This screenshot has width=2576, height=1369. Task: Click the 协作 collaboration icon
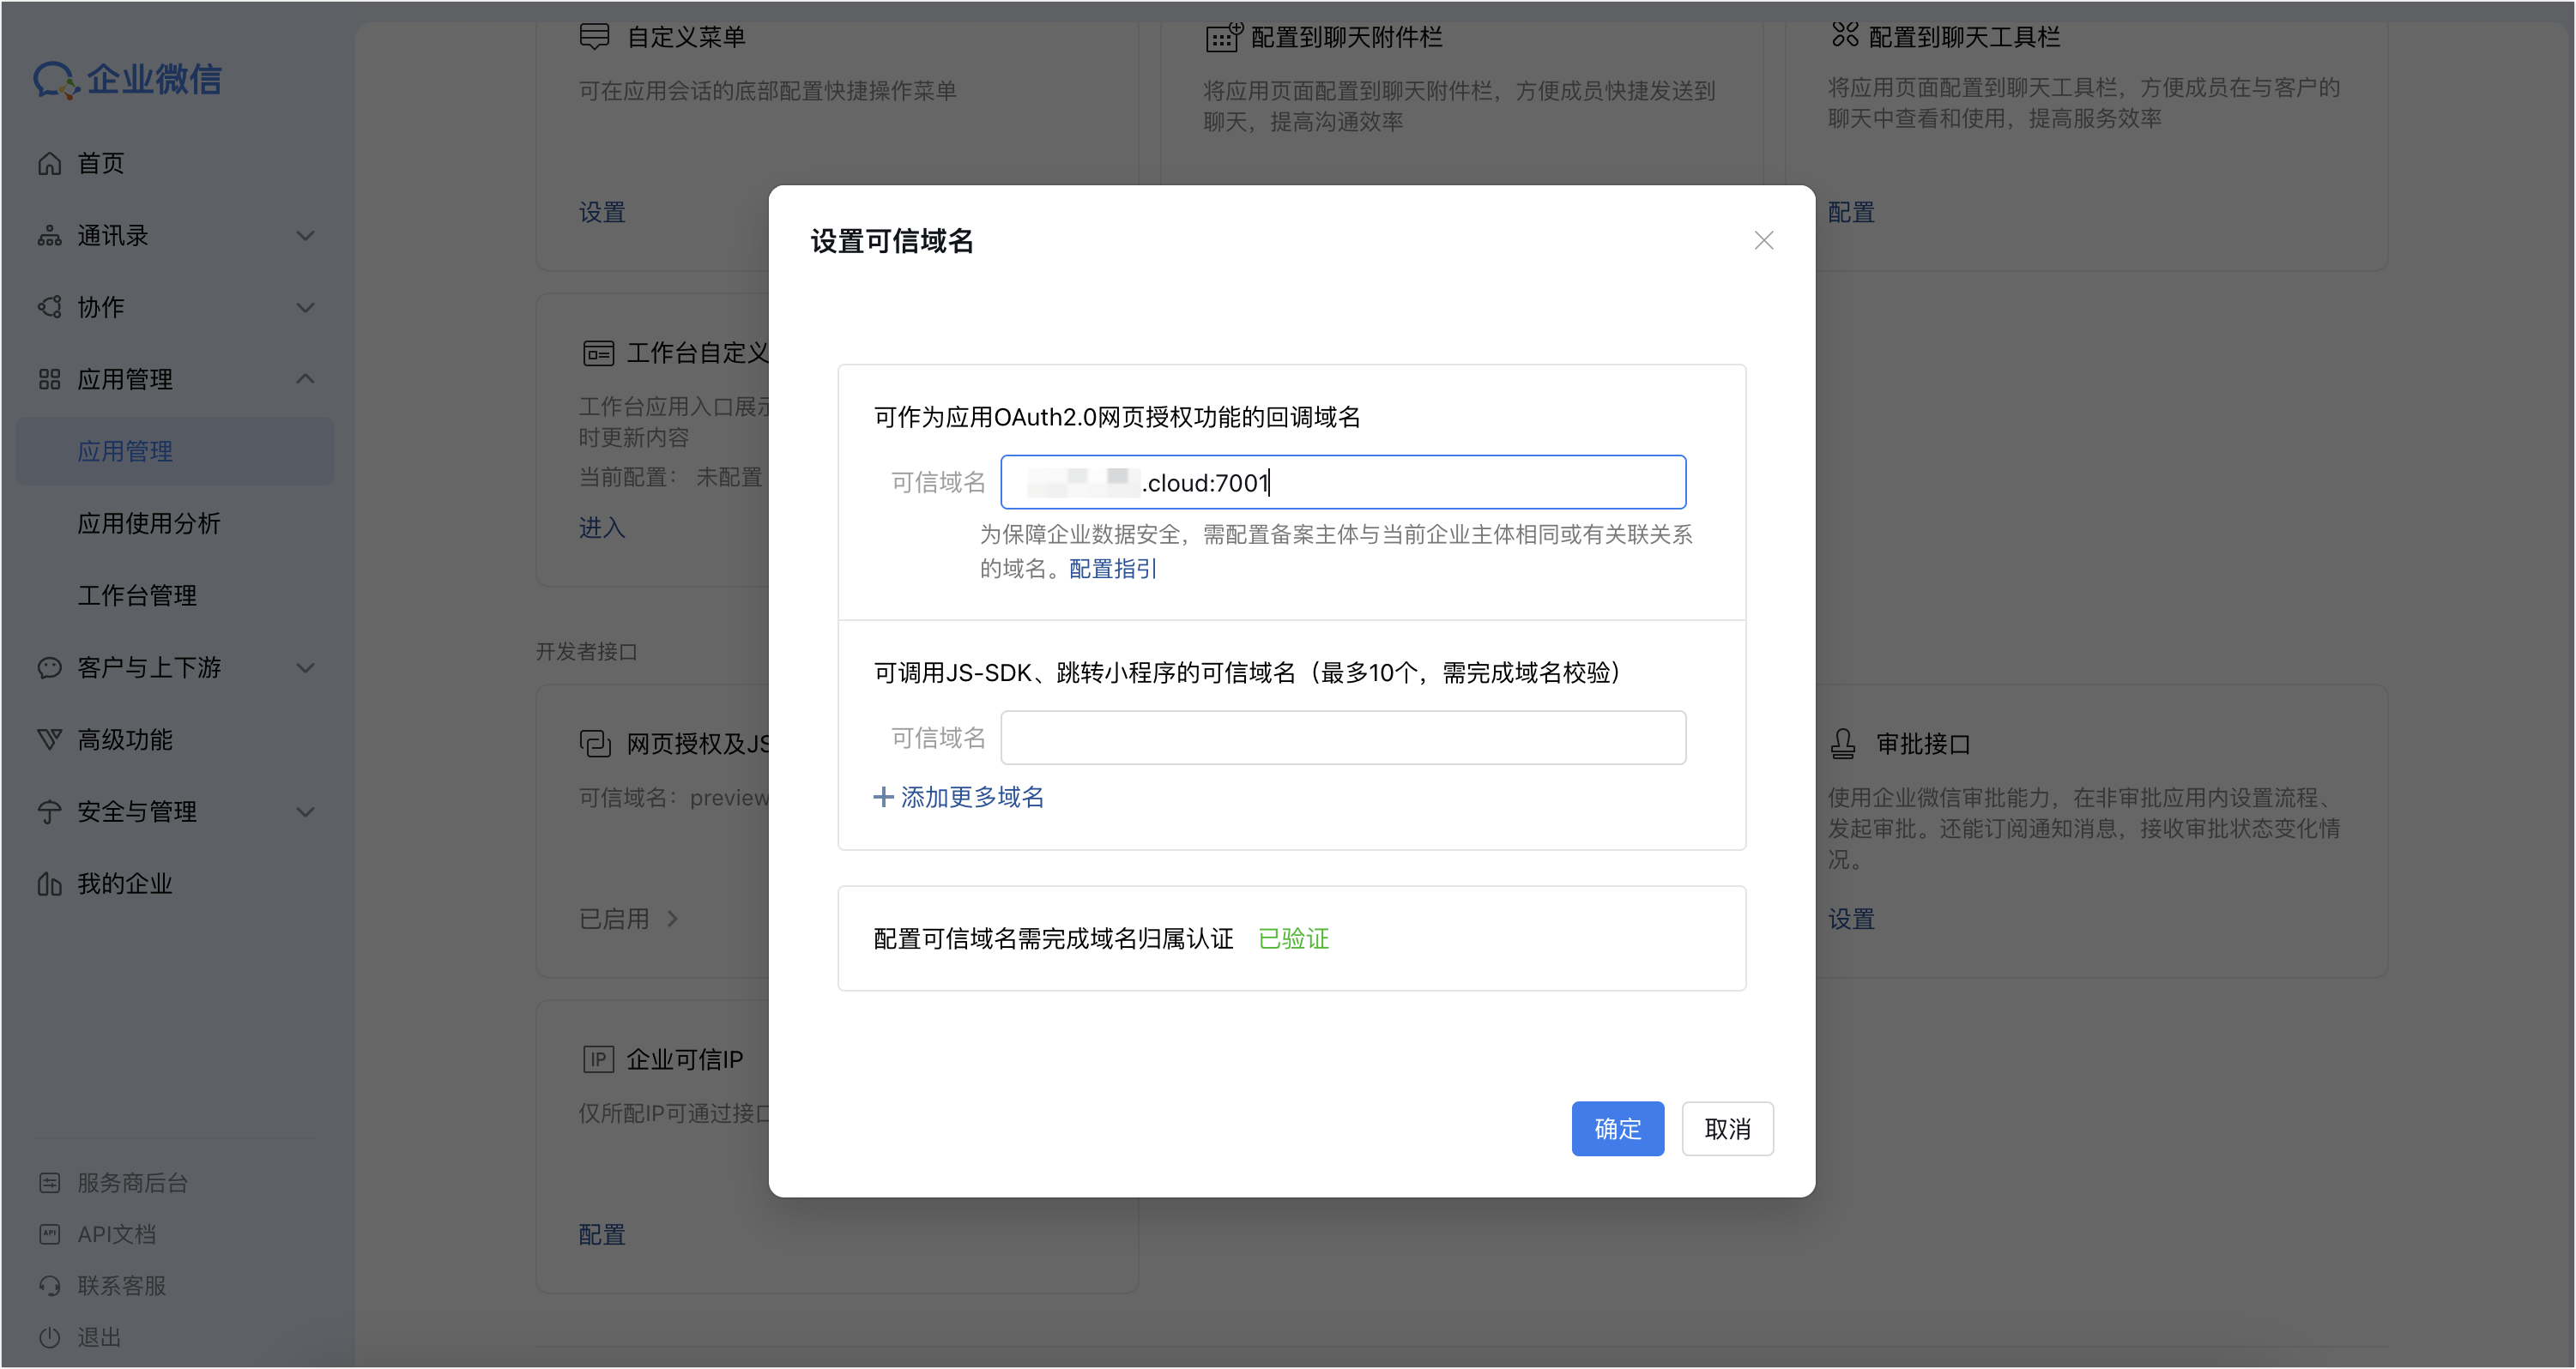(49, 307)
